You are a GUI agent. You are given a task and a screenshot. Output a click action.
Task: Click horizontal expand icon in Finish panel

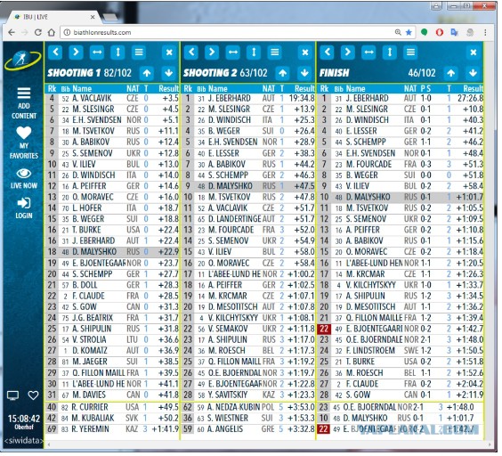click(x=368, y=52)
